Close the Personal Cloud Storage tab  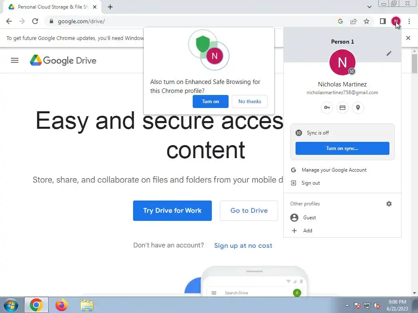[x=95, y=7]
